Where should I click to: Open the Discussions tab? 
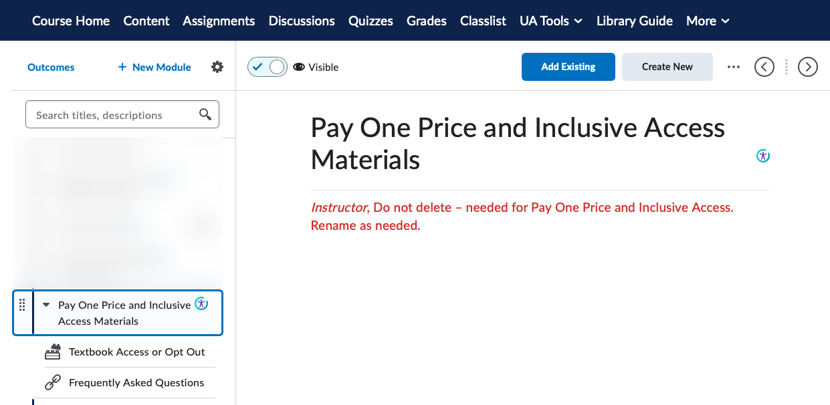[x=302, y=21]
